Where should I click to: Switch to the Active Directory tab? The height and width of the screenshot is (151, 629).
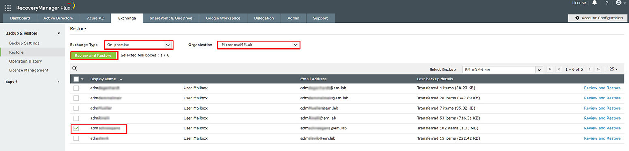tap(58, 18)
